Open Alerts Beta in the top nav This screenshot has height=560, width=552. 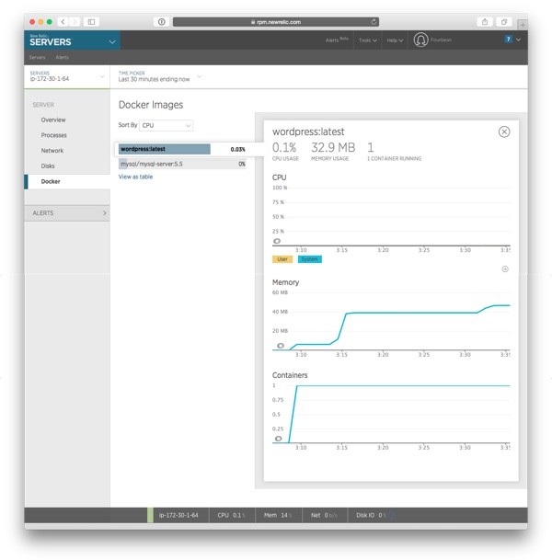tap(337, 40)
